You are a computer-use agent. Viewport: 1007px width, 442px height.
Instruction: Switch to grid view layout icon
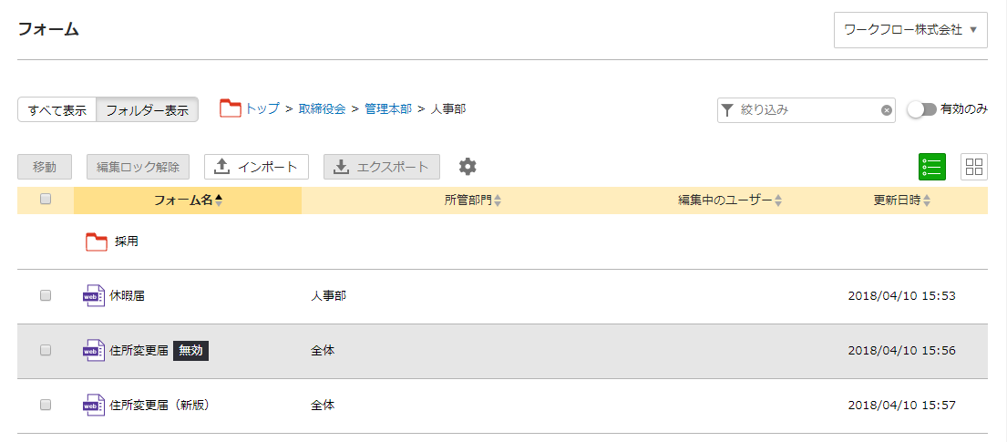[974, 167]
